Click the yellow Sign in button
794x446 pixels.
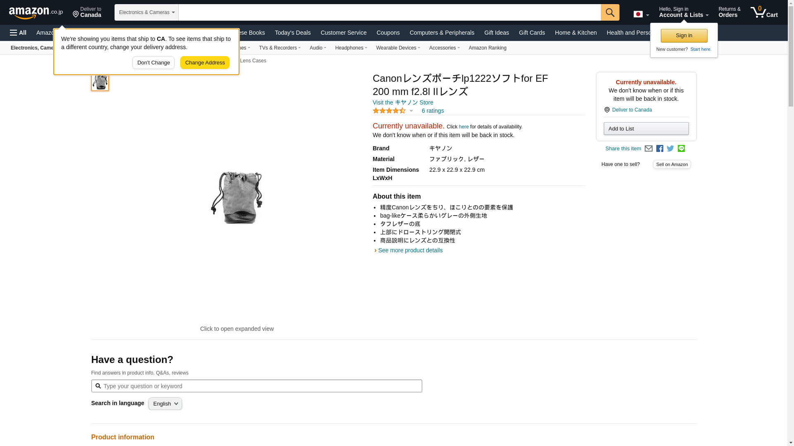click(684, 36)
